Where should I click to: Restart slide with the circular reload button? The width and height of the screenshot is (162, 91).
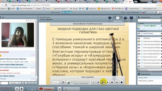click(x=93, y=82)
